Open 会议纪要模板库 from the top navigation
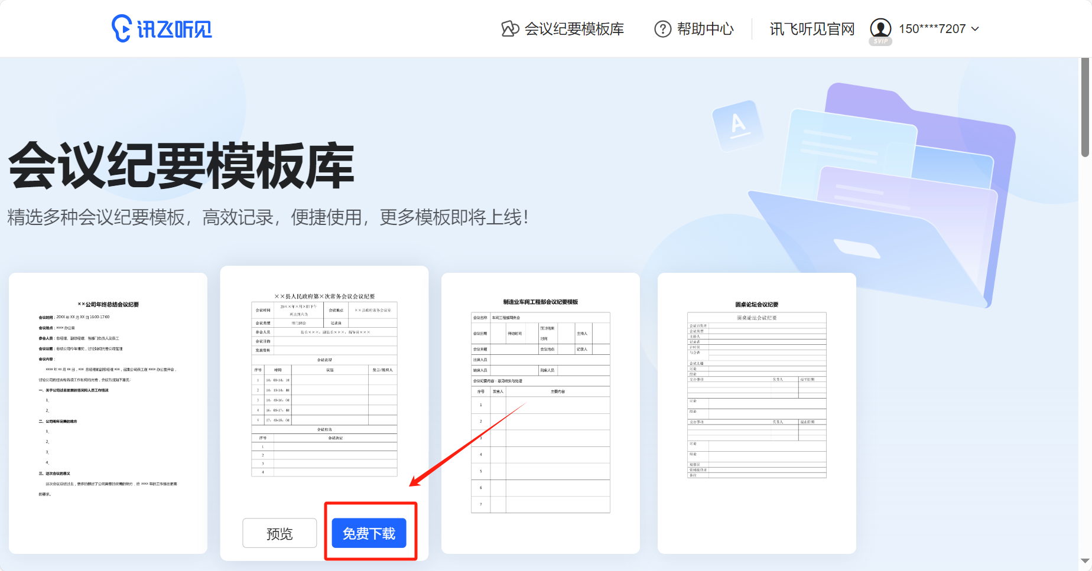Viewport: 1092px width, 571px height. [574, 29]
